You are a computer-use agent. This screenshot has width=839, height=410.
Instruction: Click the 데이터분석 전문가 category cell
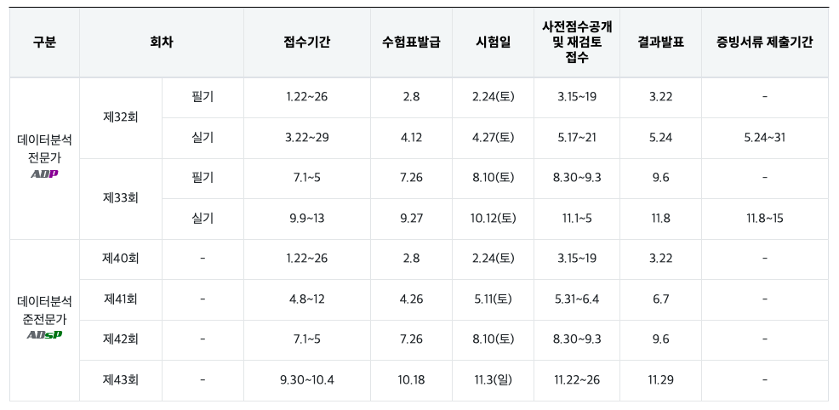(x=44, y=158)
